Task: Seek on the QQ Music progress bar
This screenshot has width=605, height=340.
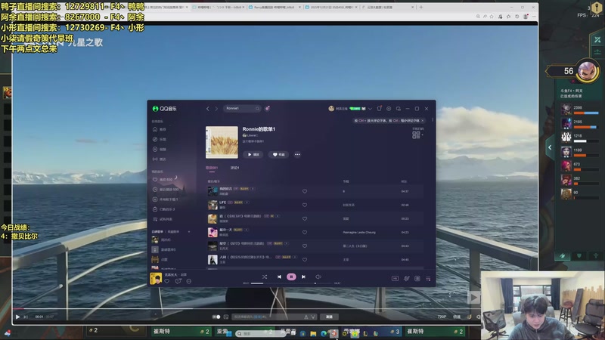Action: tap(292, 283)
